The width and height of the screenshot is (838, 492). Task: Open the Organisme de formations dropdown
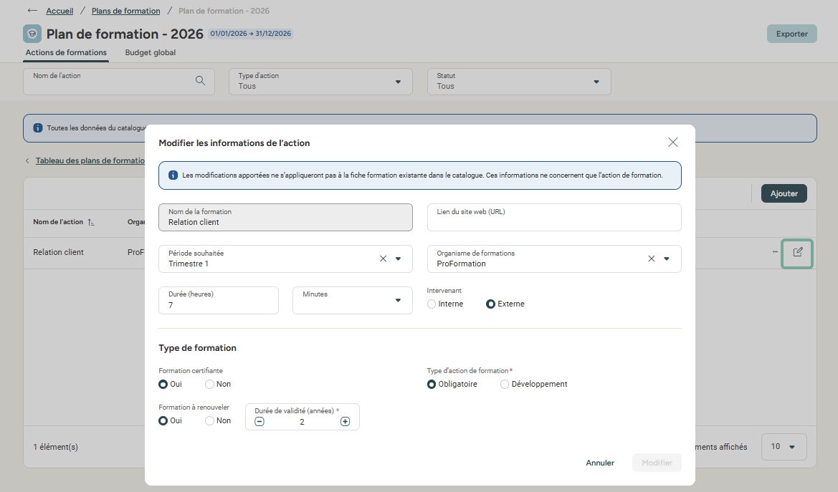[x=667, y=259]
